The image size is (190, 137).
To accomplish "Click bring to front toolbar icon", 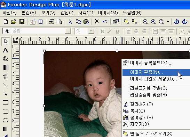I will pos(126,22).
